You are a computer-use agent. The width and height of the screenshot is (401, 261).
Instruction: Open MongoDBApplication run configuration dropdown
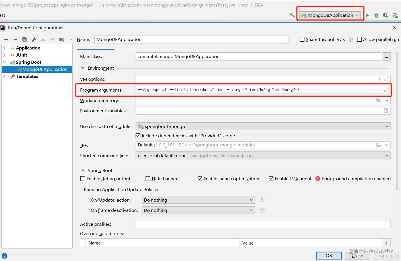pos(330,15)
